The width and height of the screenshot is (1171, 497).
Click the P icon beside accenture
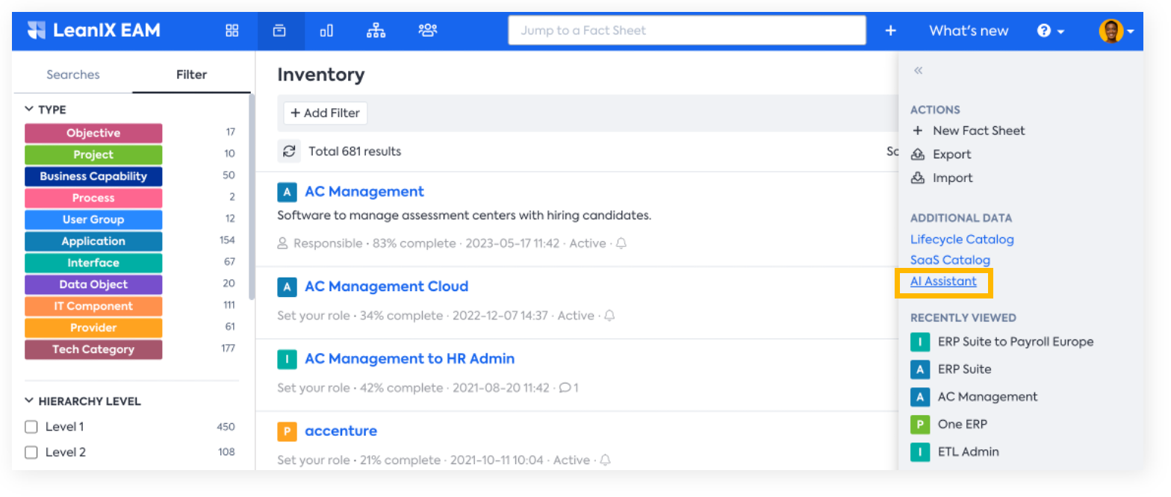(287, 431)
